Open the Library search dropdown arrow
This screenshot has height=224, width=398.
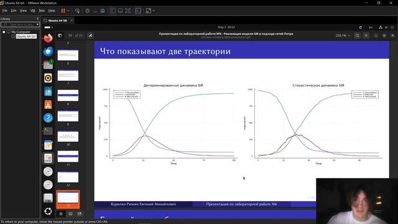(37, 24)
